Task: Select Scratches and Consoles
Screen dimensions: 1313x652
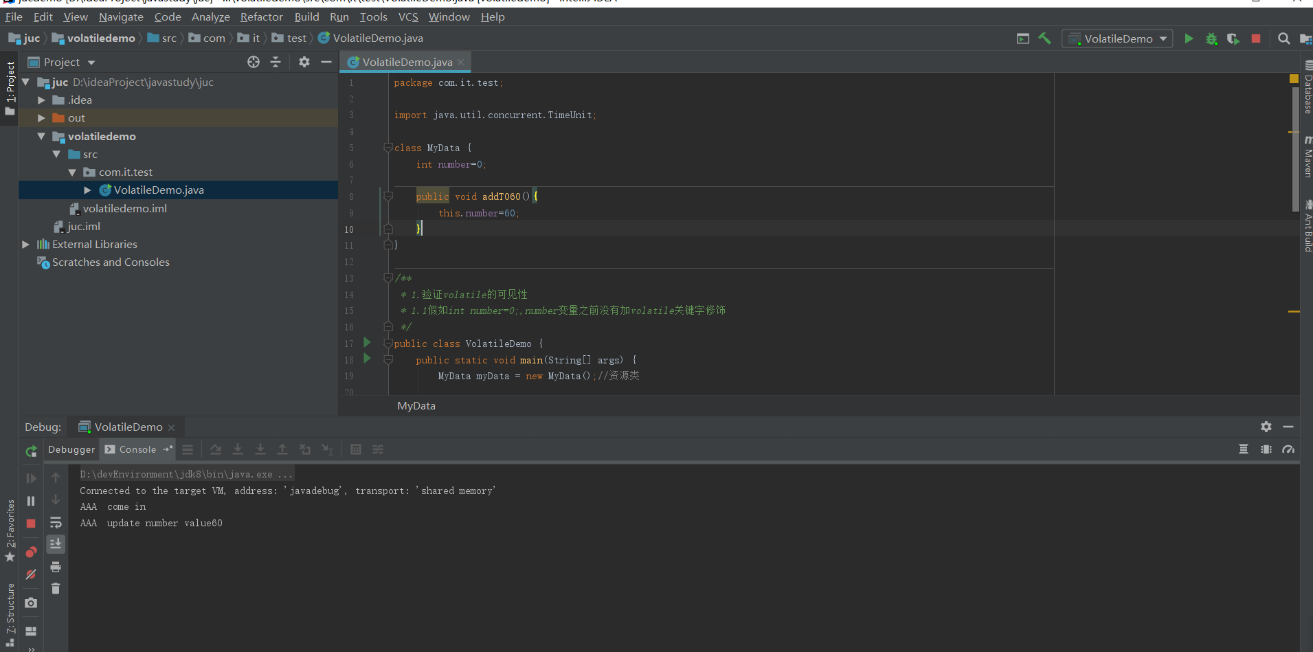Action: coord(111,262)
